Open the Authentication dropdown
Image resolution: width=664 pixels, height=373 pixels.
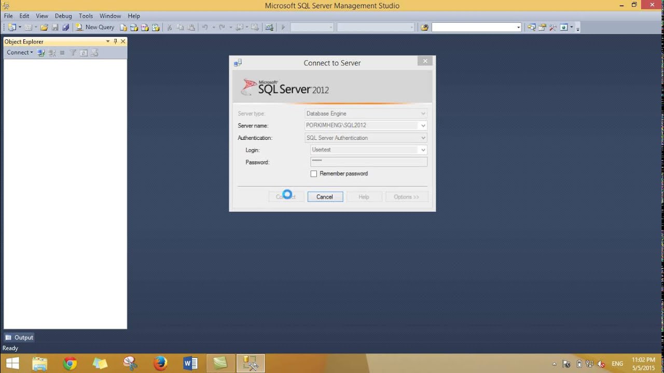point(423,138)
